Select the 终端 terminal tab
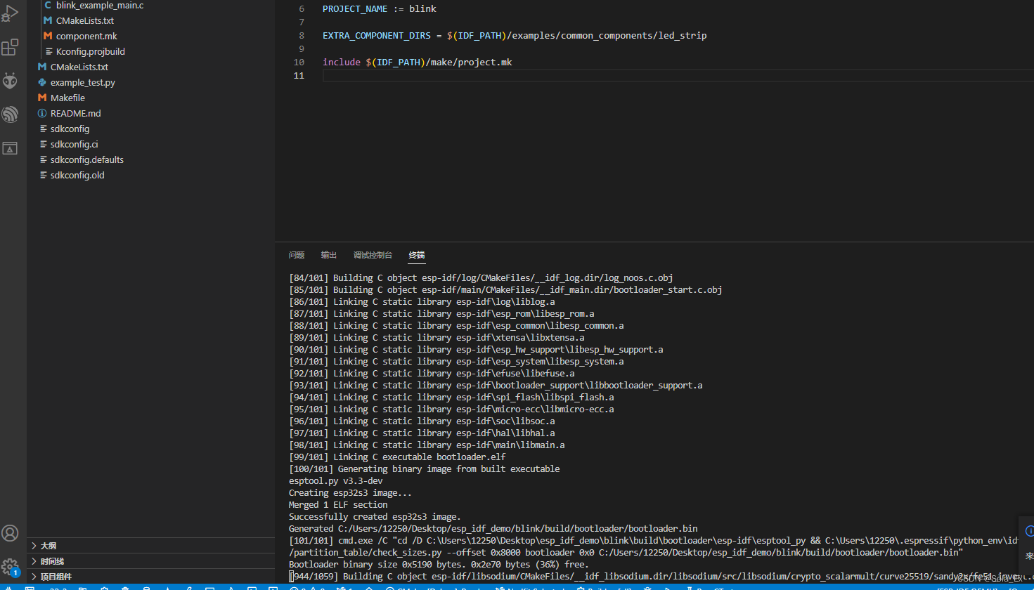1034x590 pixels. [417, 255]
